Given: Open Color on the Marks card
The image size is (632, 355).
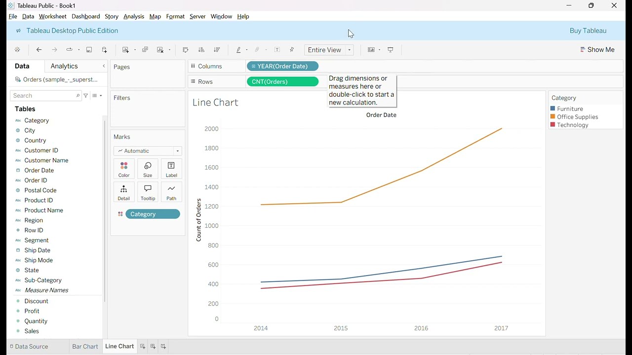Looking at the screenshot, I should point(124,169).
